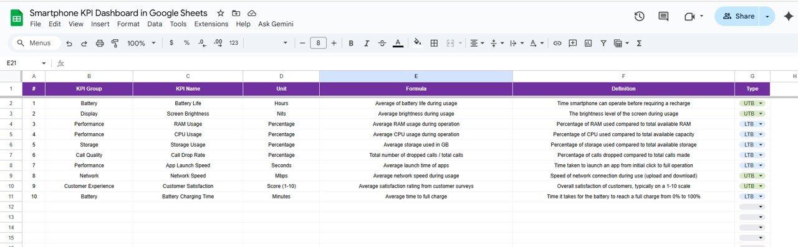Undo the last action
Viewport: 798px width, 247px height.
(x=69, y=43)
